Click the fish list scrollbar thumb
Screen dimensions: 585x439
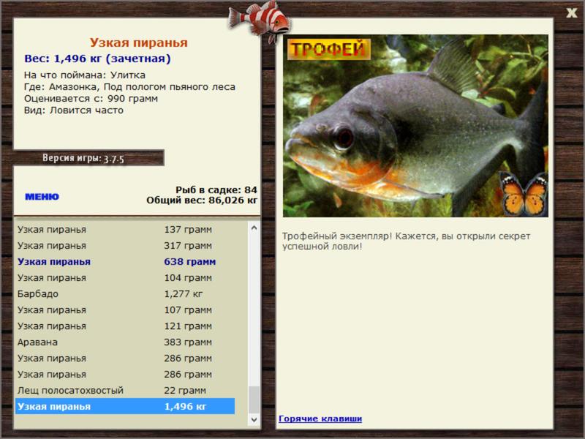254,399
